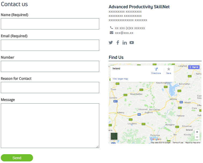Click Banagher label on the map
203x163 pixels.
tap(170, 125)
